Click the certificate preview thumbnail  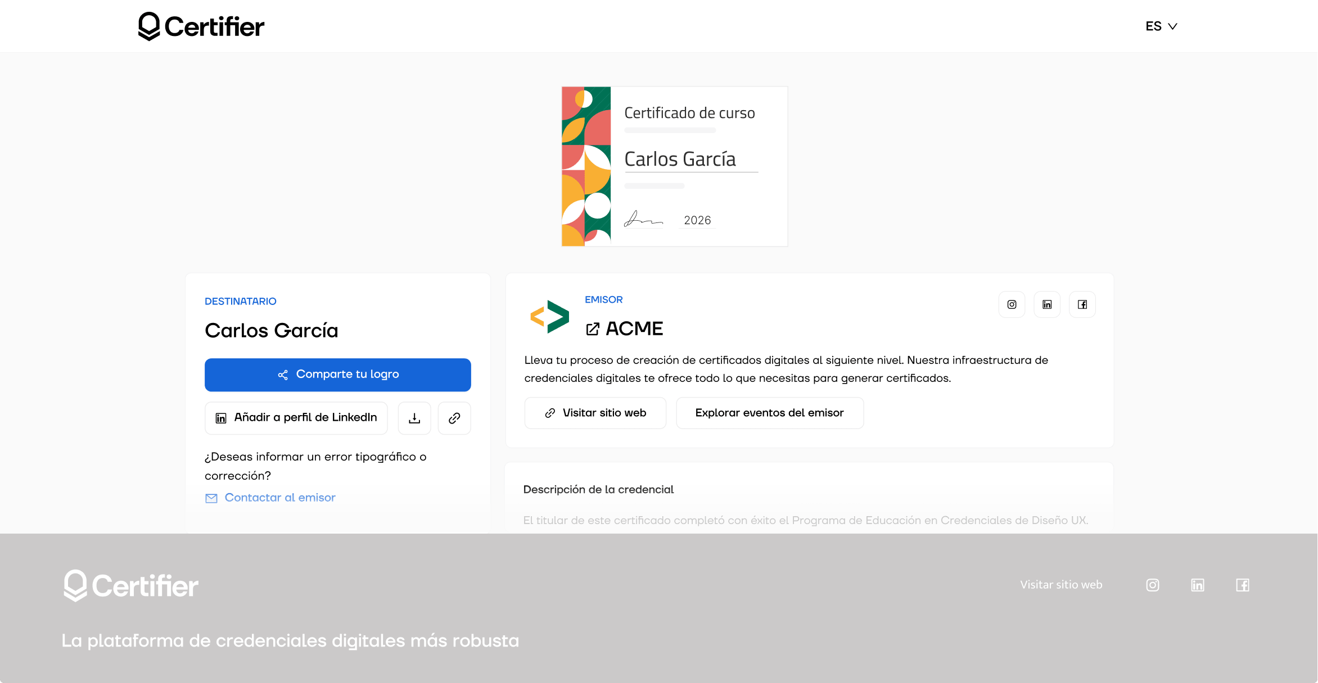click(674, 166)
